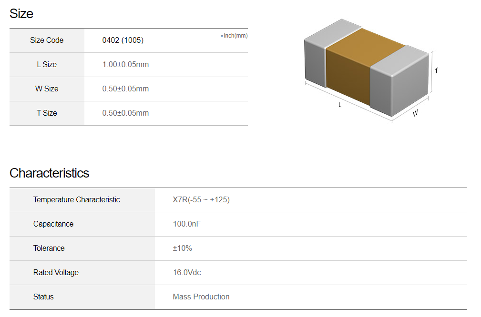Select the "T Size" row label
The height and width of the screenshot is (317, 481).
coord(47,113)
